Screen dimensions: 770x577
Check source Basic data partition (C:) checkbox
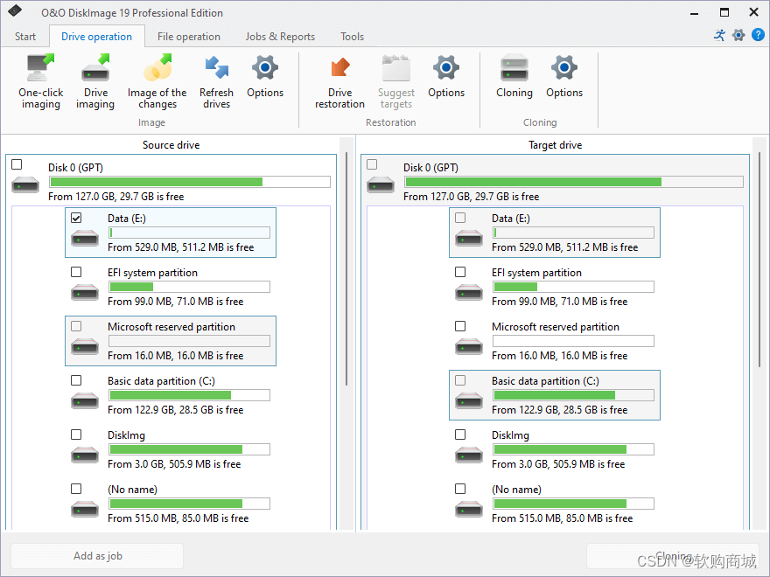point(76,380)
